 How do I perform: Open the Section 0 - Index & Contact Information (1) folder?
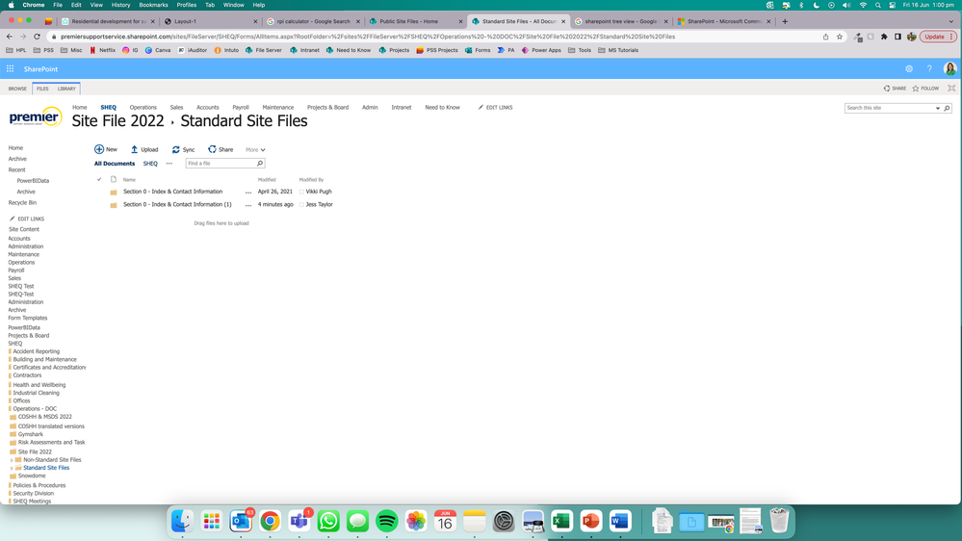click(x=177, y=204)
